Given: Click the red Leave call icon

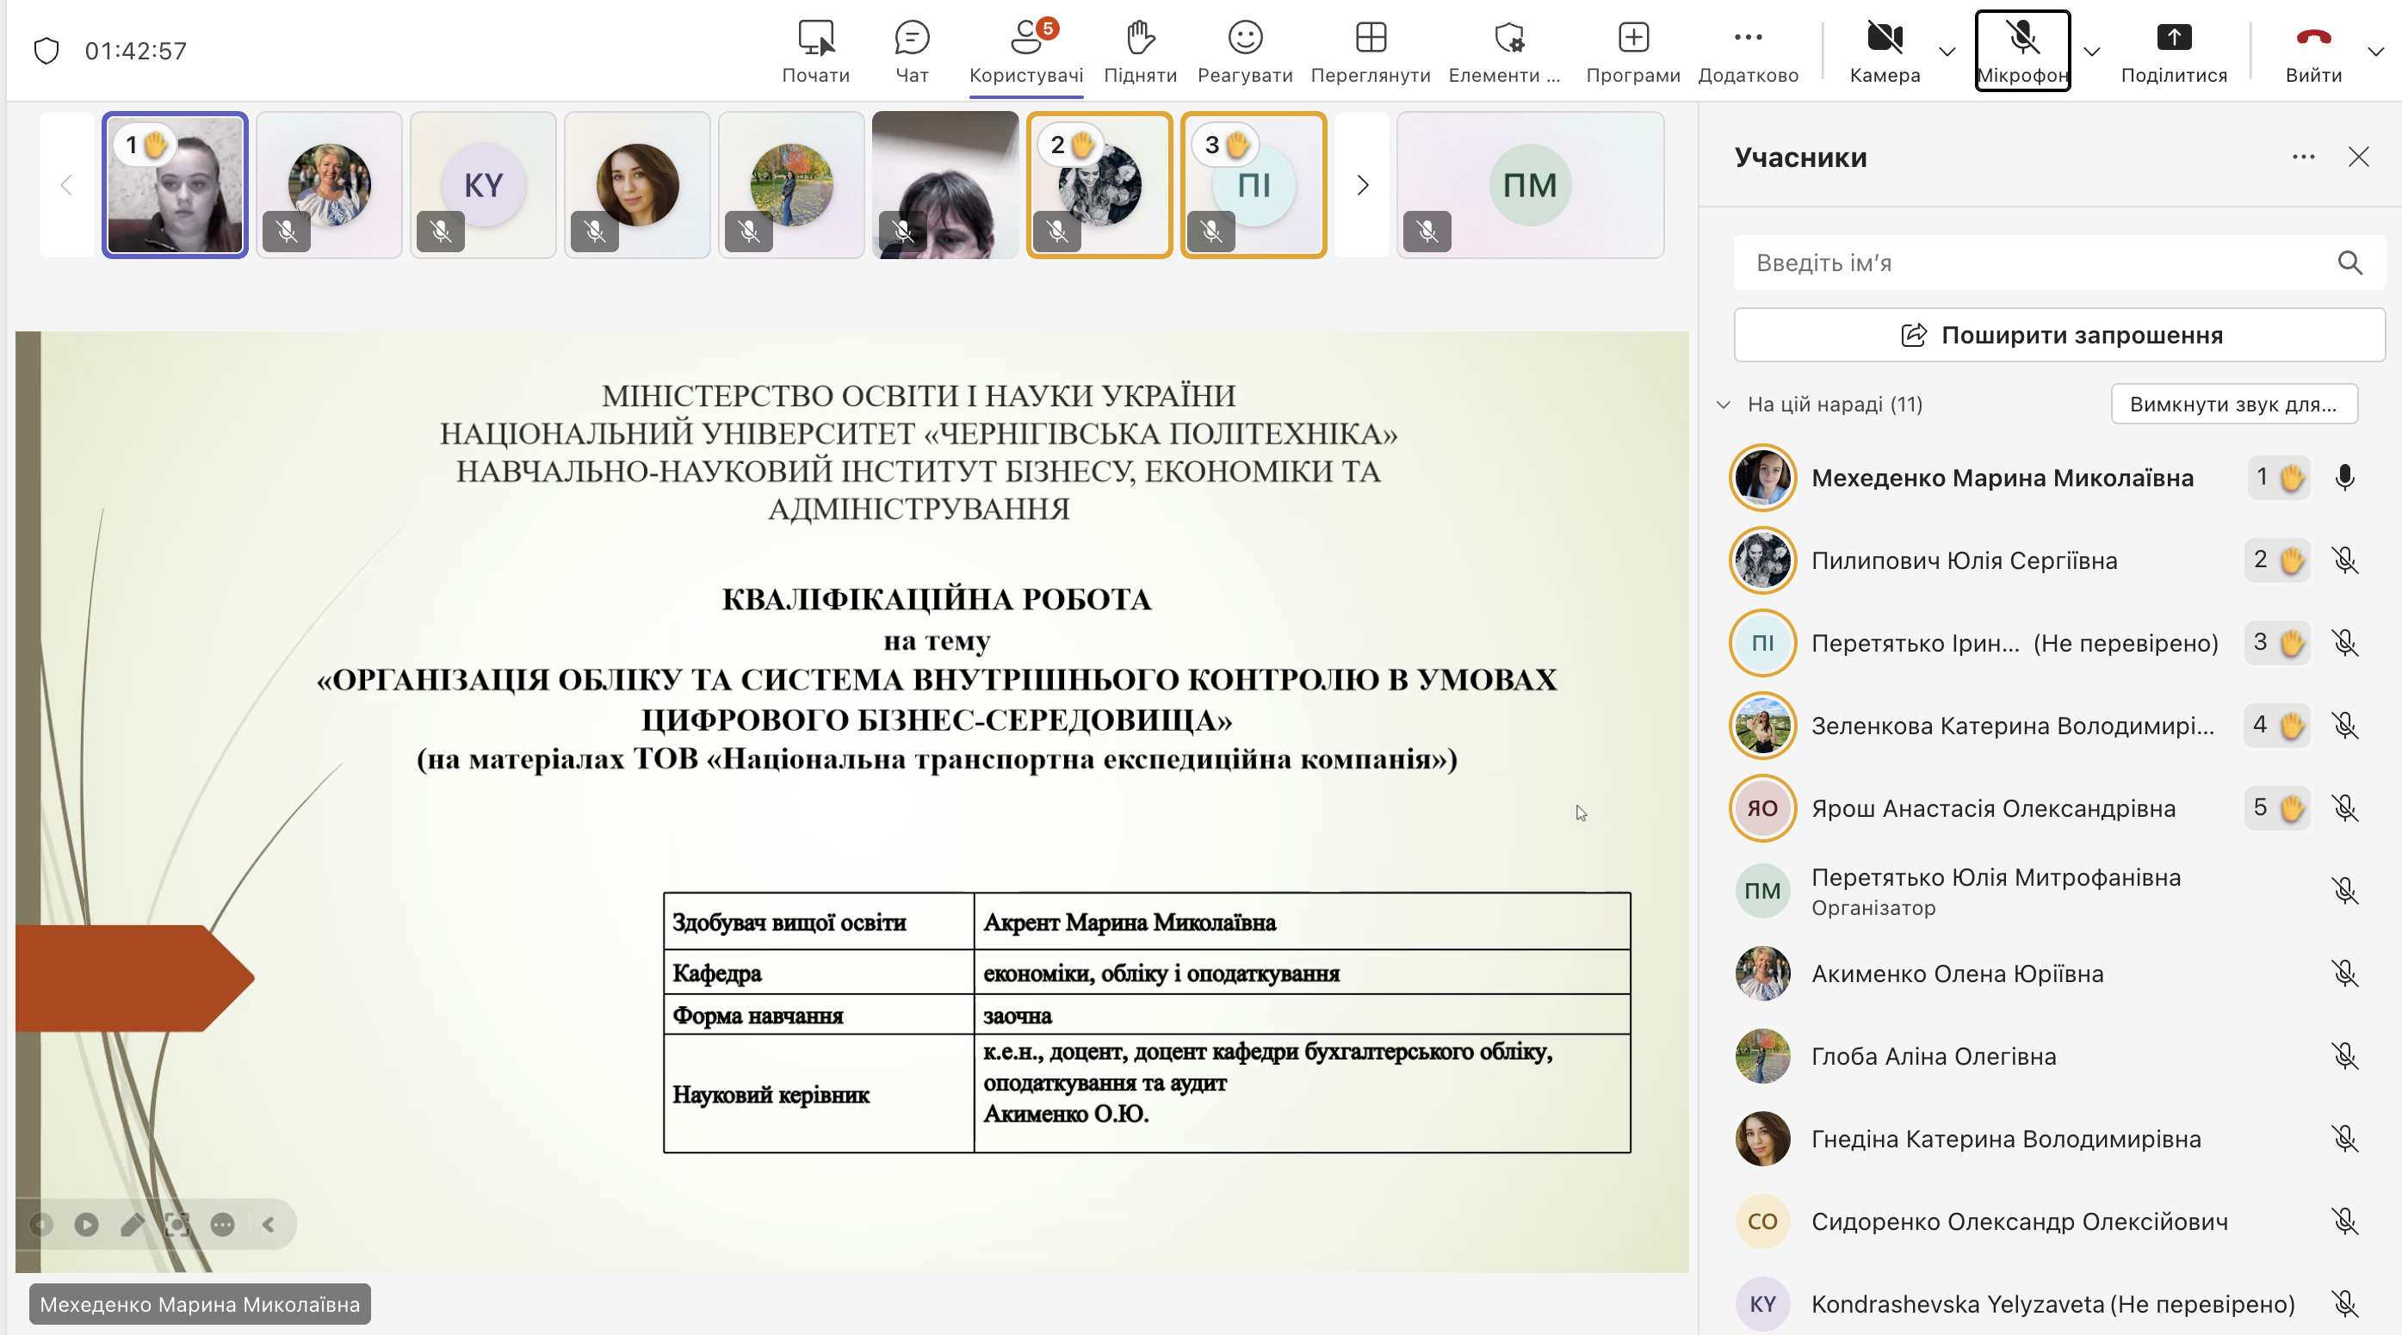Looking at the screenshot, I should point(2312,38).
